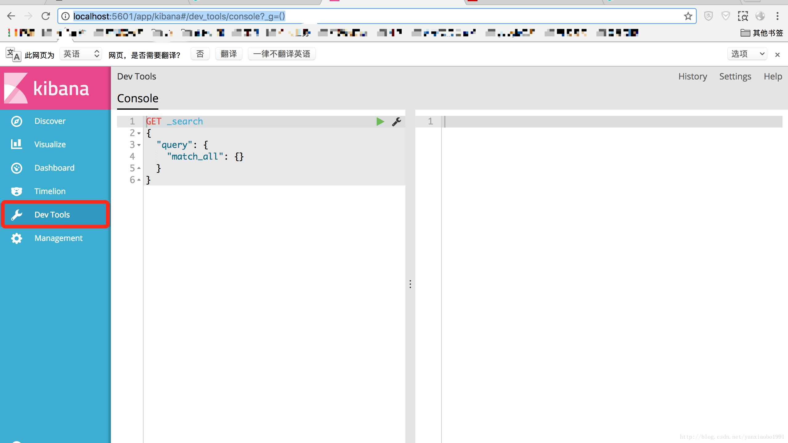Open Timelion bear icon
This screenshot has height=443, width=788.
(17, 191)
